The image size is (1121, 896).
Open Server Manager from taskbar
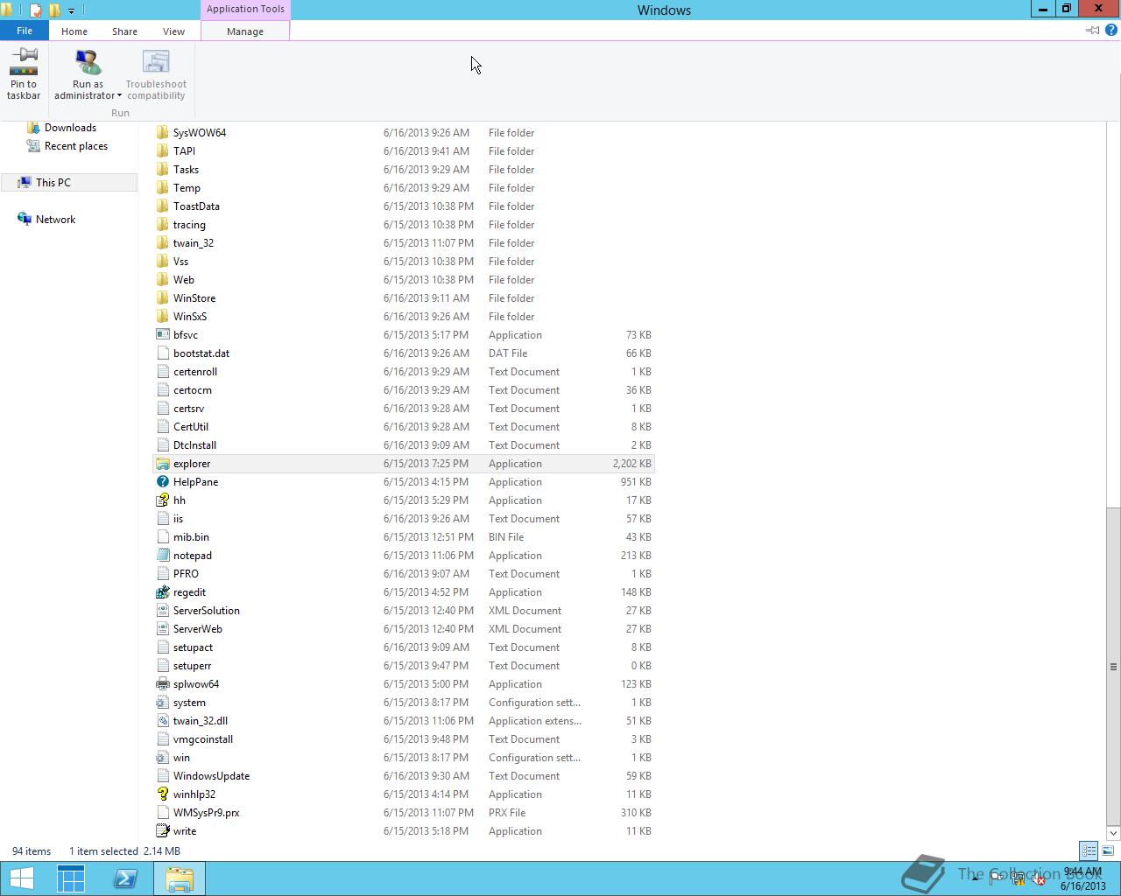click(71, 878)
